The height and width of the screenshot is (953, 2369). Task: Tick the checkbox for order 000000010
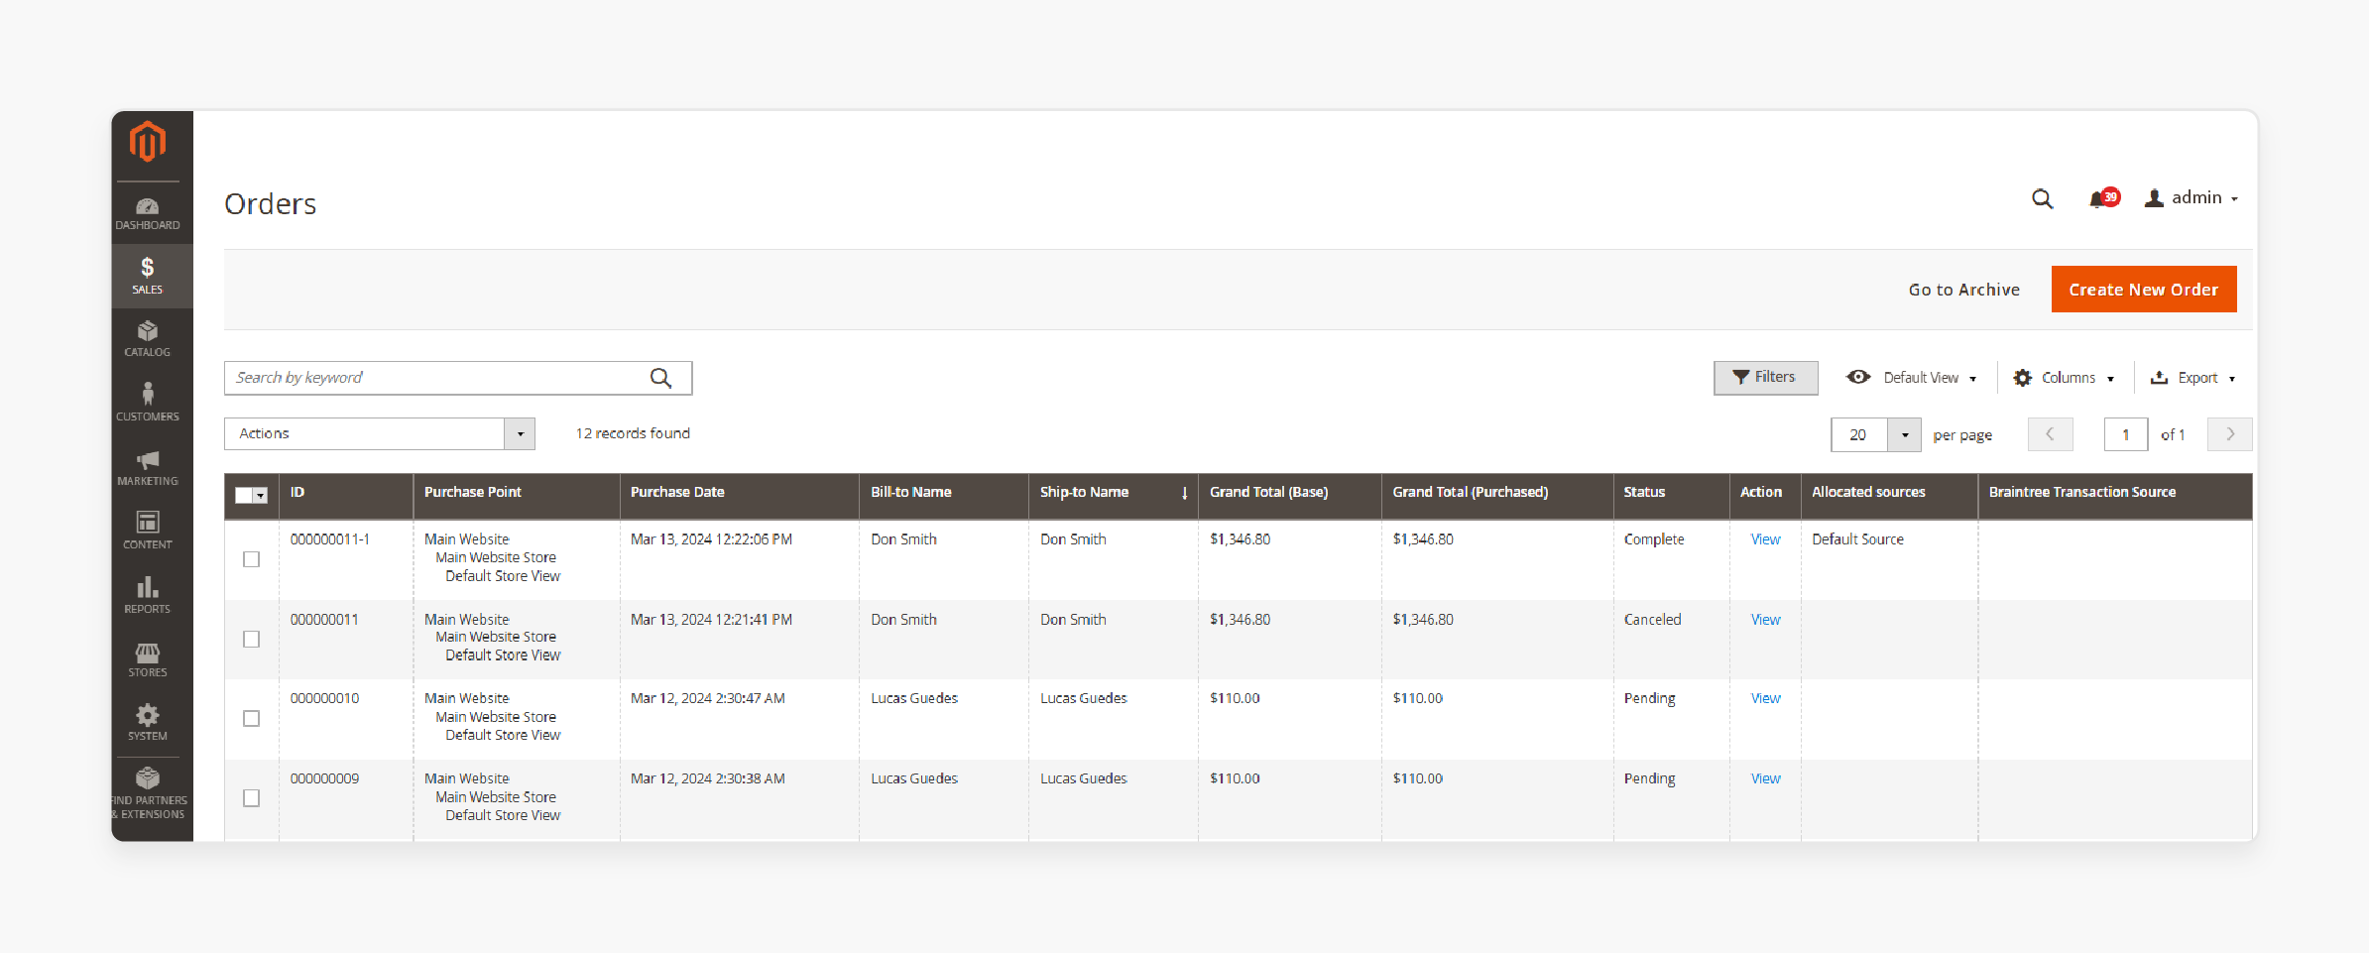tap(252, 718)
